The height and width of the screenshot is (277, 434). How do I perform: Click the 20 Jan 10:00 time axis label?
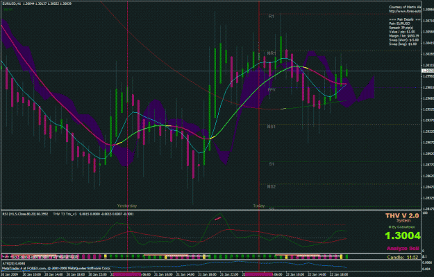[x=31, y=275]
